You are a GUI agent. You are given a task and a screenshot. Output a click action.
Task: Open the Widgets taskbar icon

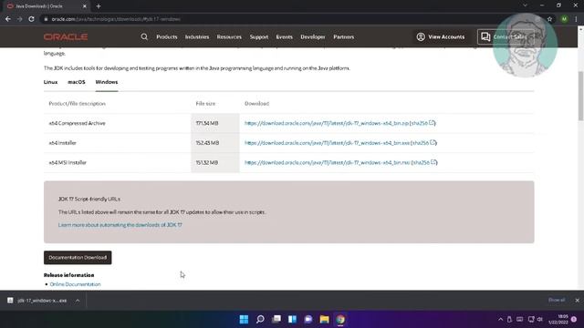tap(292, 319)
